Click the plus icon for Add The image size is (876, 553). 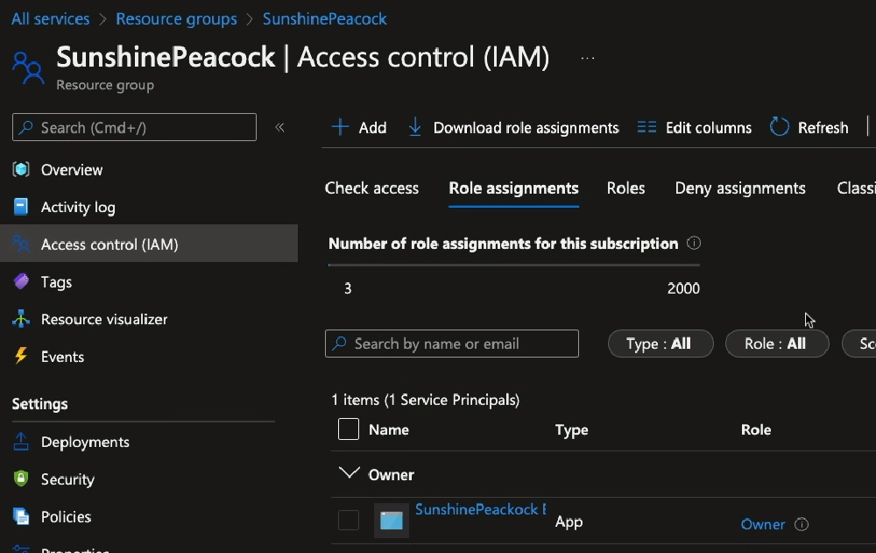[340, 127]
